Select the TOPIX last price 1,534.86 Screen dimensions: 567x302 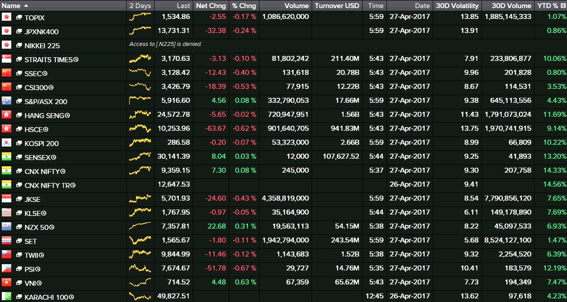(175, 17)
